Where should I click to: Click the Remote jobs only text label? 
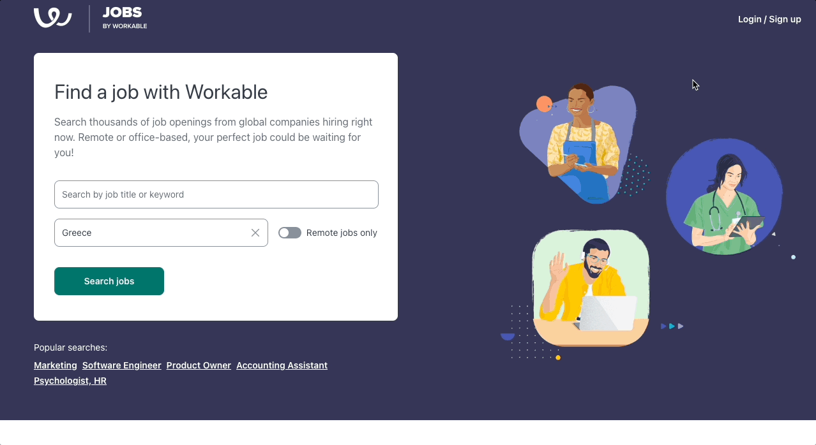342,233
